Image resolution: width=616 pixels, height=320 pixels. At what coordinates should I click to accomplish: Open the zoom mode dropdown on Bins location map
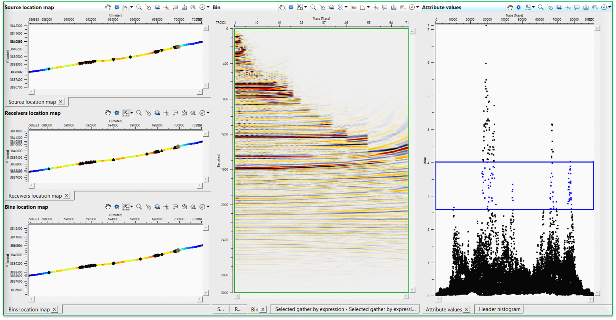click(132, 207)
